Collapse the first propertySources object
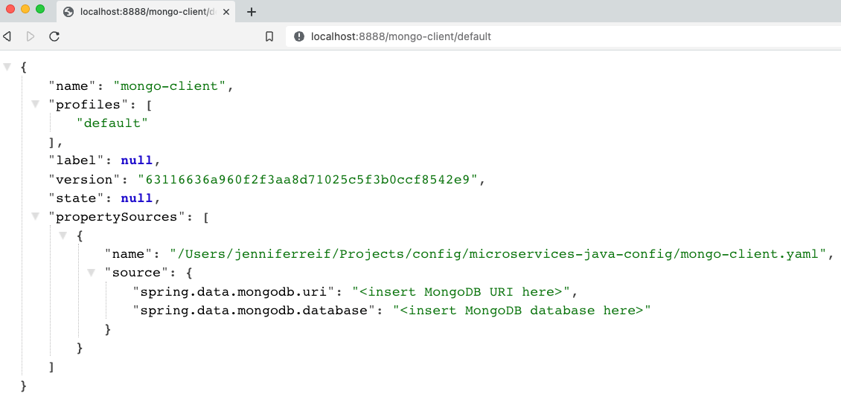Viewport: 841px width, 399px height. [63, 235]
